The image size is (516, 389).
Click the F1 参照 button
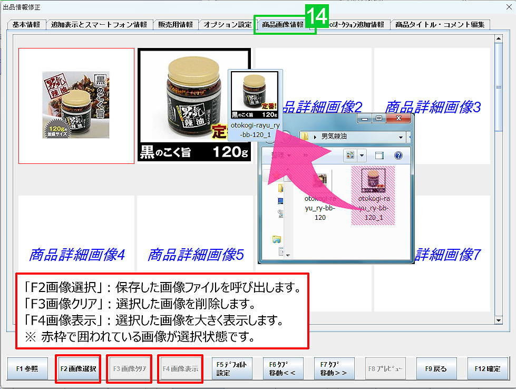coord(27,368)
